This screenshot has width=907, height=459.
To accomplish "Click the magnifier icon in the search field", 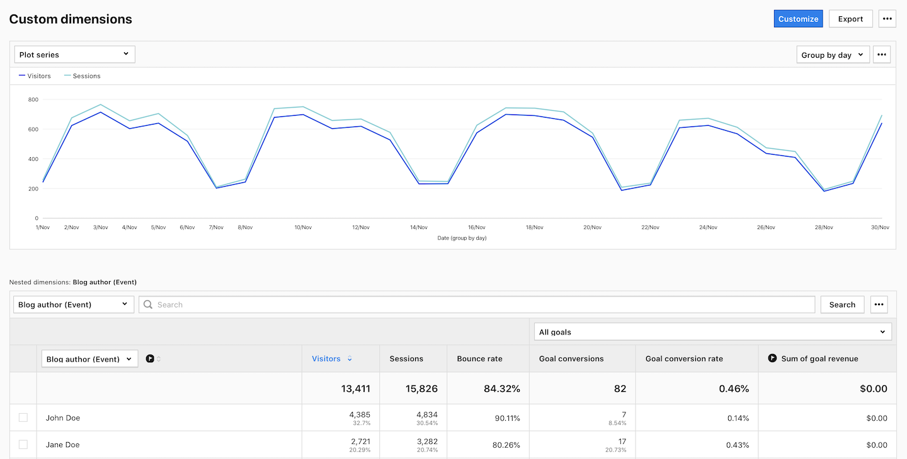I will point(148,304).
